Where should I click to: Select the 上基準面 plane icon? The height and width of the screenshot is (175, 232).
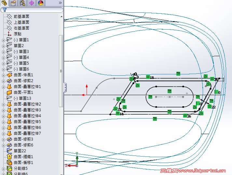click(9, 22)
